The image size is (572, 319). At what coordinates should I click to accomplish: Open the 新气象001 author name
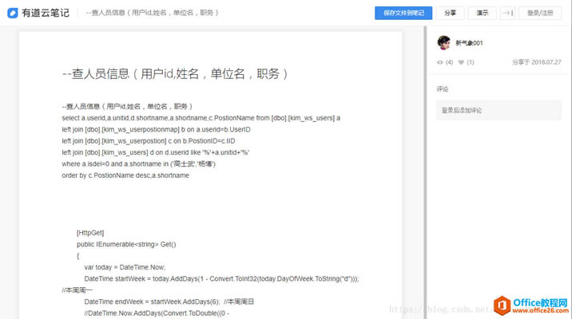pyautogui.click(x=469, y=43)
